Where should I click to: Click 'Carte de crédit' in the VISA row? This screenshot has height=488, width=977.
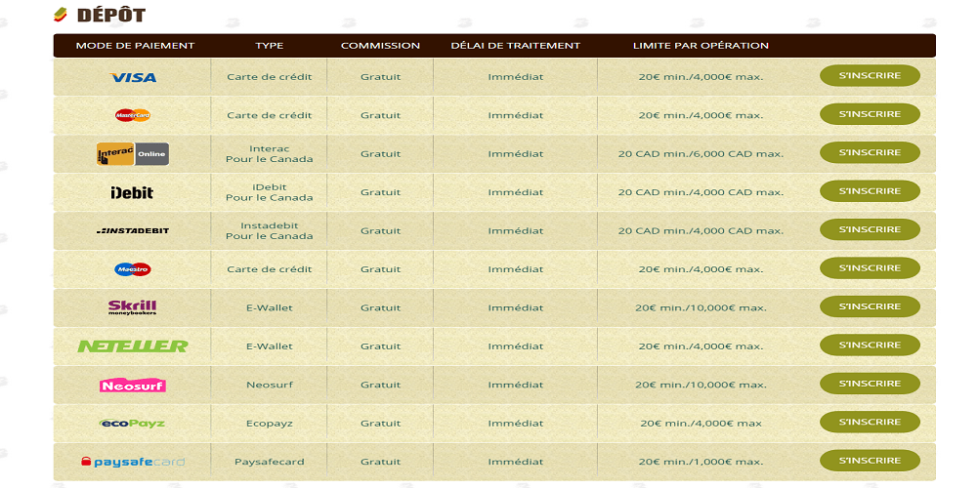(x=270, y=77)
